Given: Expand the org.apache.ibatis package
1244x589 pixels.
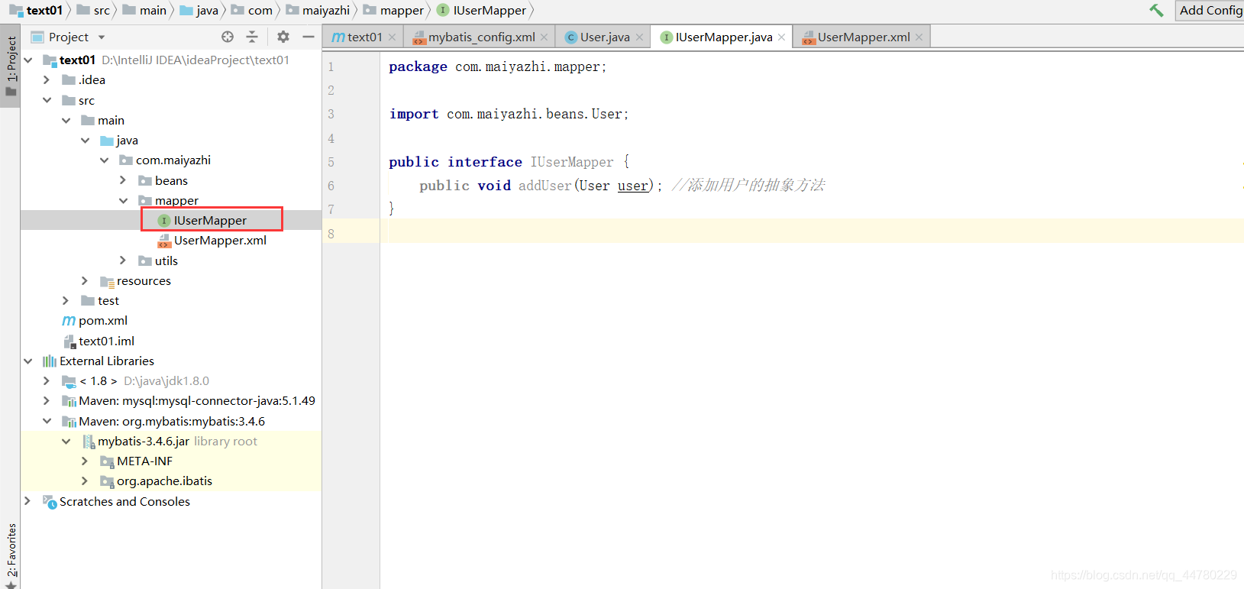Looking at the screenshot, I should tap(85, 481).
